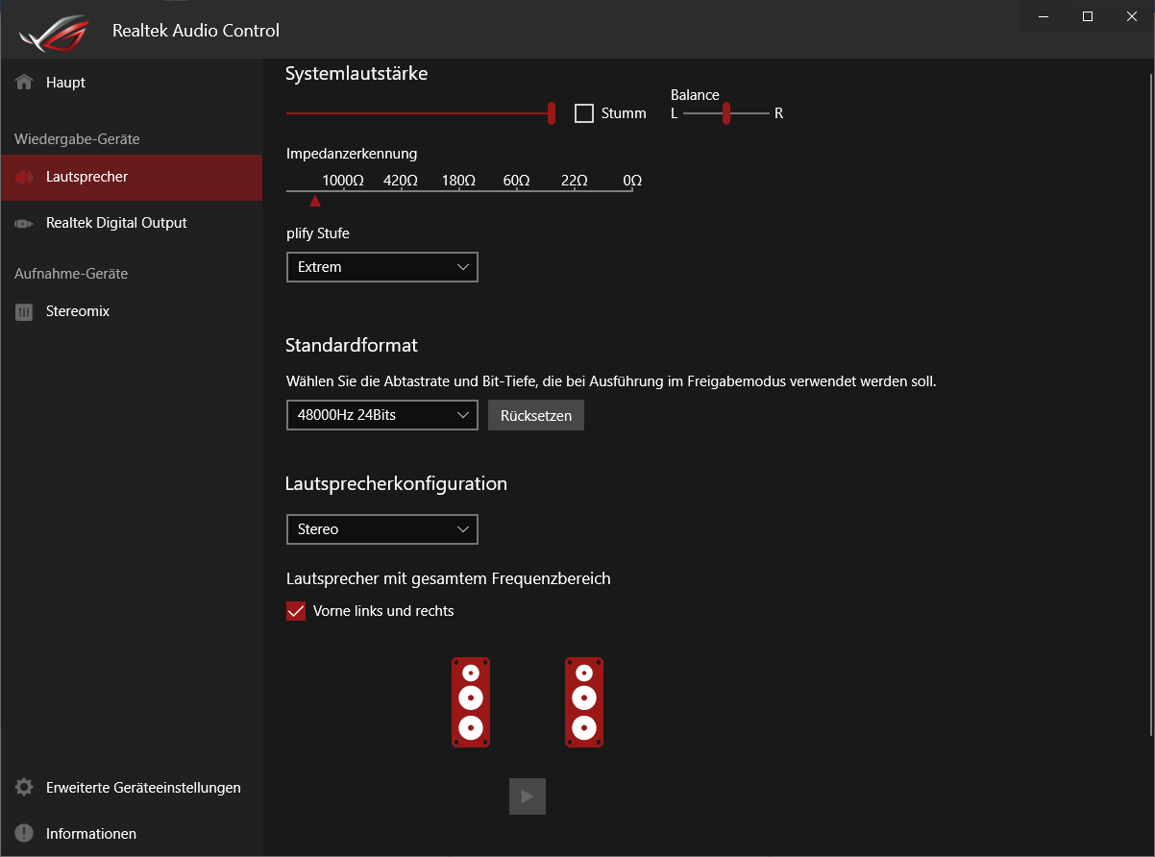Click the Rücksetzen button

(536, 416)
